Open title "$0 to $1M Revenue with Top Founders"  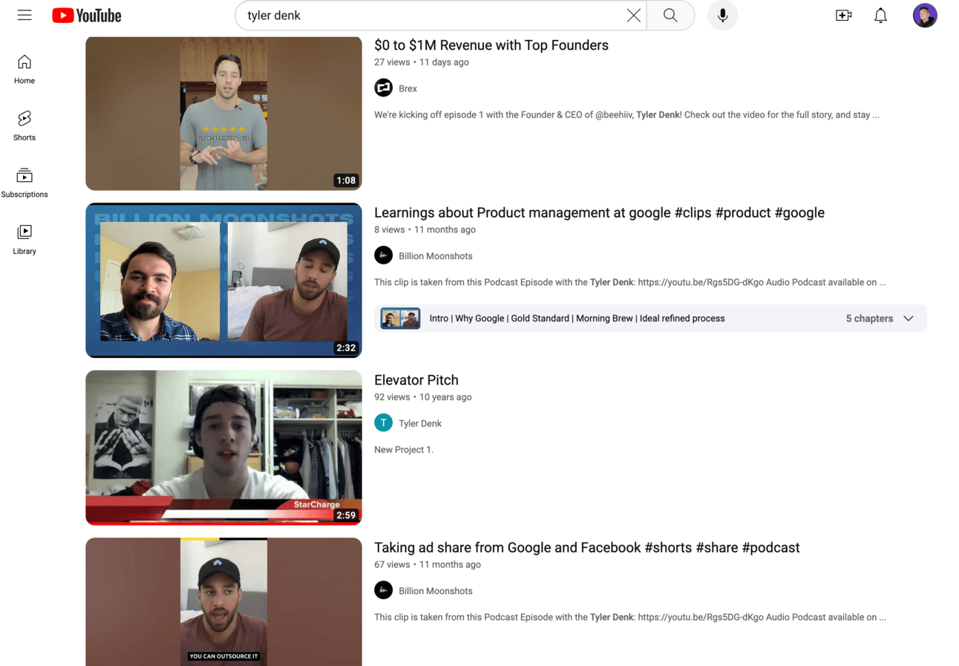coord(491,45)
